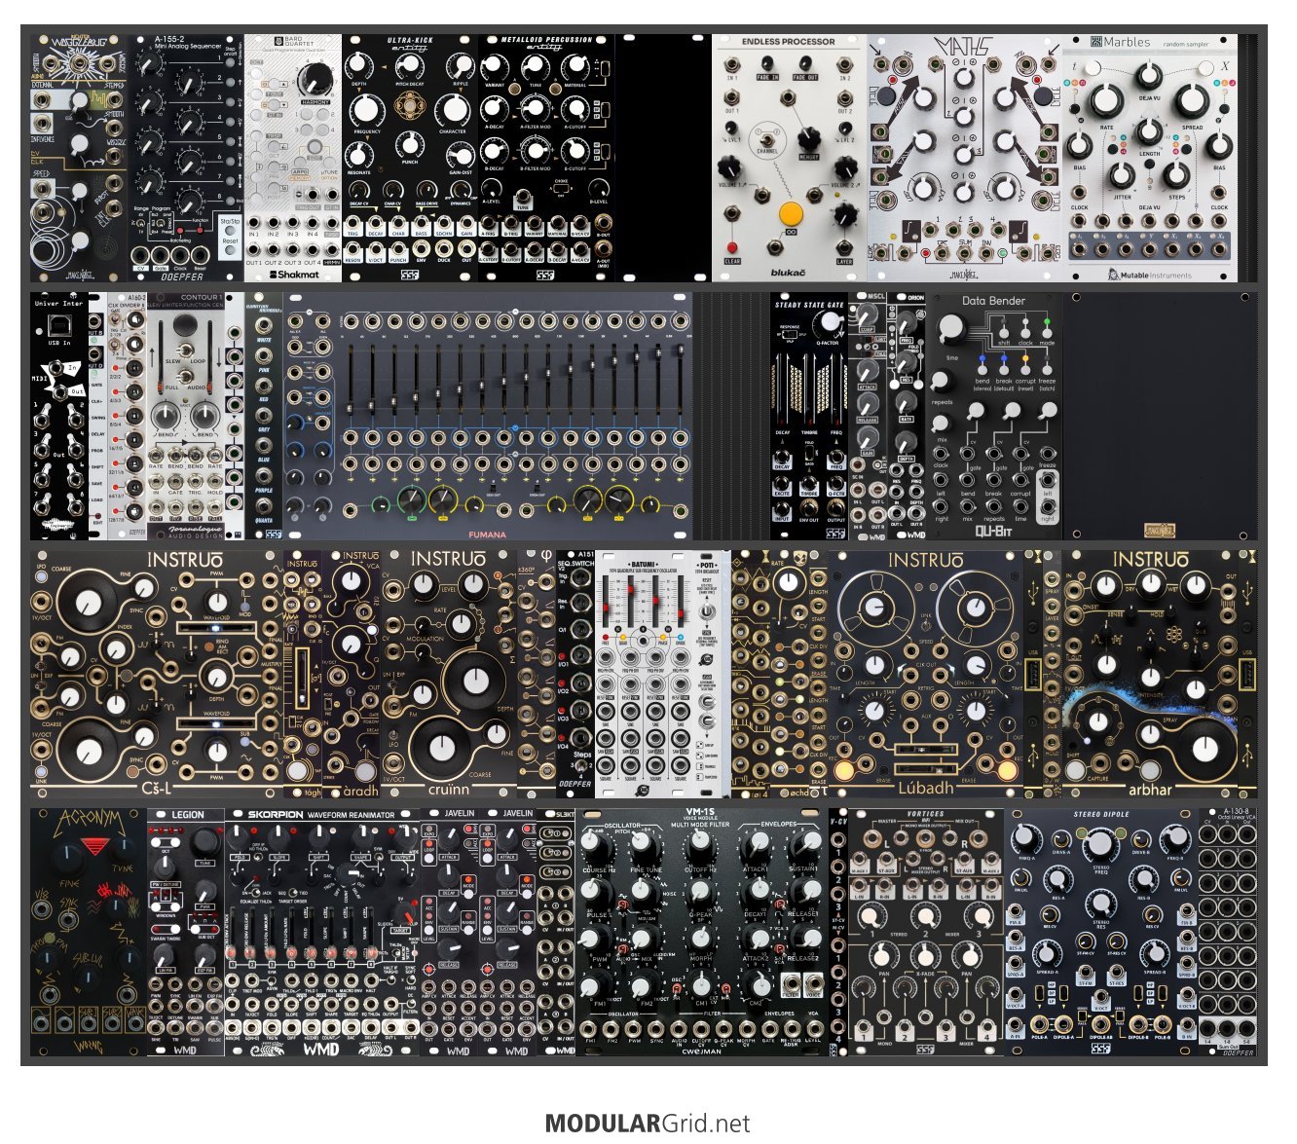
Task: Select the Poti expander module
Action: [x=707, y=674]
